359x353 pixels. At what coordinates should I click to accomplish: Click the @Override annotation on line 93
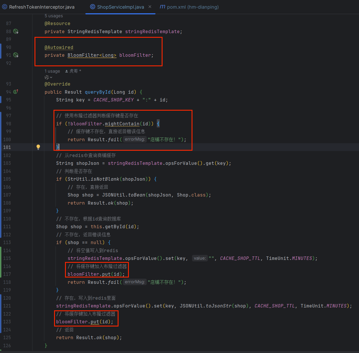tap(57, 84)
